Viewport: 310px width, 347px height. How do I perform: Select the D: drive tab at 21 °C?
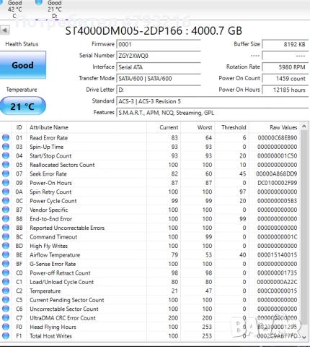[54, 9]
